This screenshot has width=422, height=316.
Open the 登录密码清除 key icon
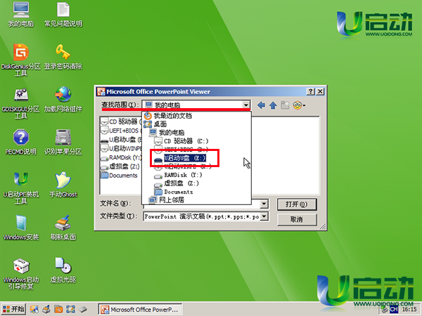tap(63, 57)
